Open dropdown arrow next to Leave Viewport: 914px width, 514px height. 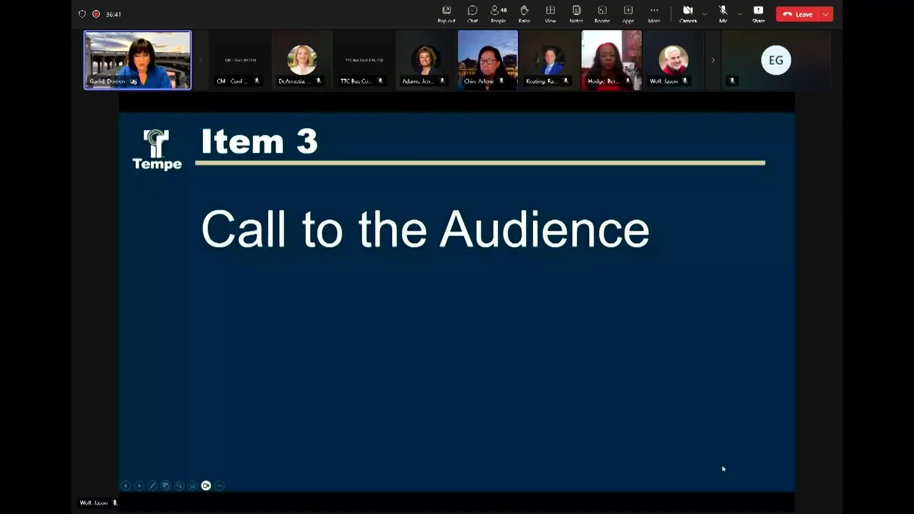[x=826, y=14]
